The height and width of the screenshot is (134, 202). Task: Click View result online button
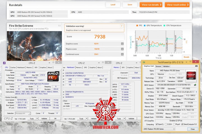click(x=177, y=5)
